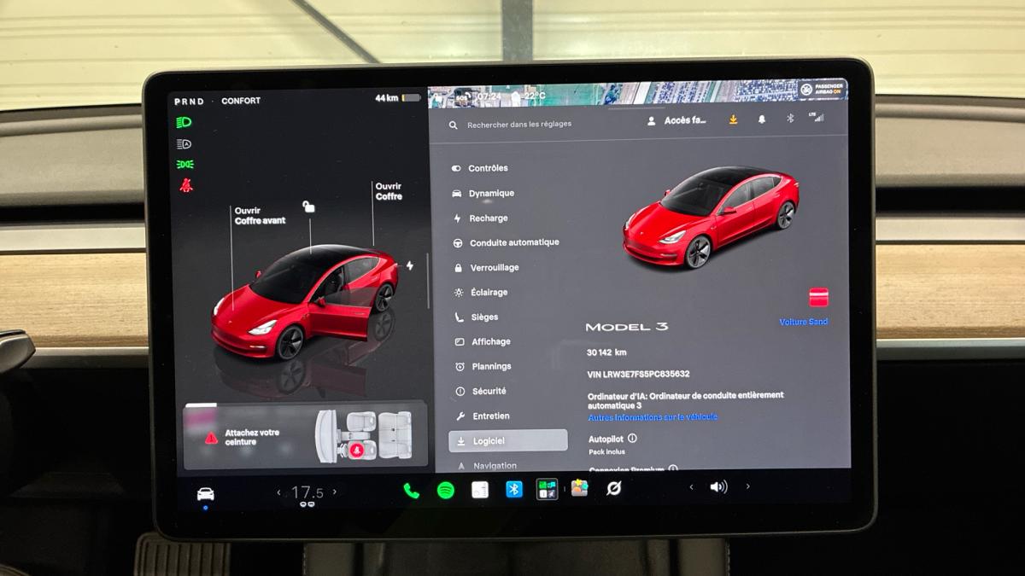Screen dimensions: 1025x576
Task: Tap the Bluetooth status icon in the header
Action: (x=789, y=119)
